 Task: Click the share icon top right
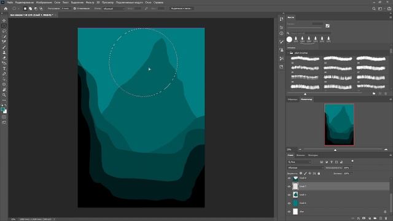(x=389, y=9)
